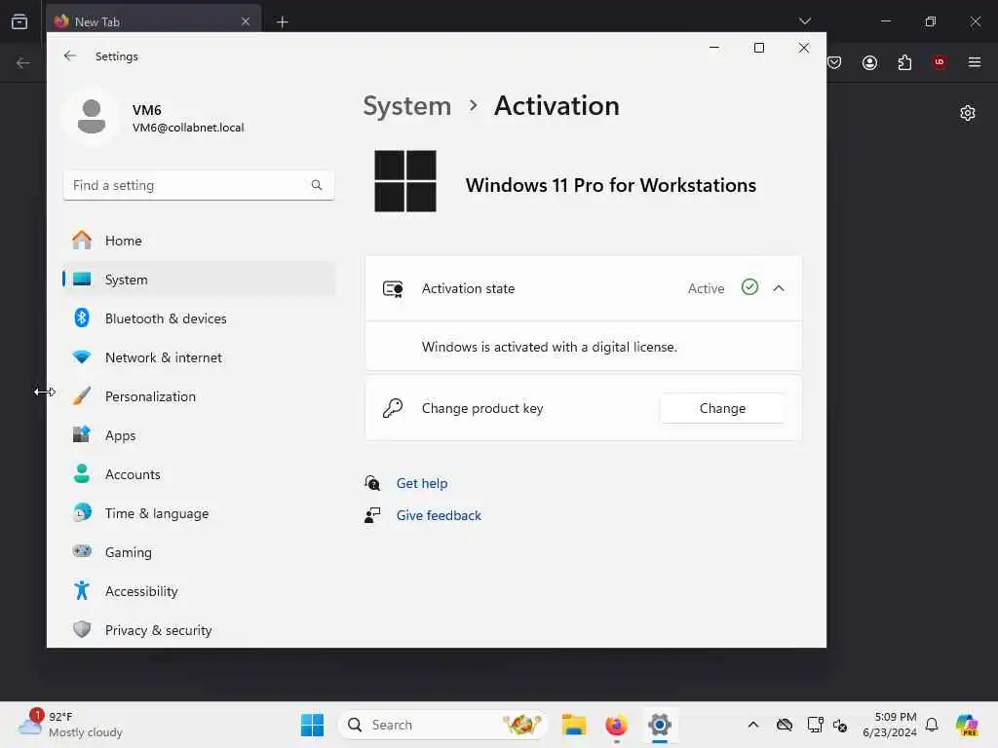
Task: Open the Get help link
Action: [422, 483]
